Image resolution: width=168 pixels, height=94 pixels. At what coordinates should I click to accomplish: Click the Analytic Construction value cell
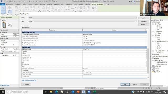coord(114,43)
